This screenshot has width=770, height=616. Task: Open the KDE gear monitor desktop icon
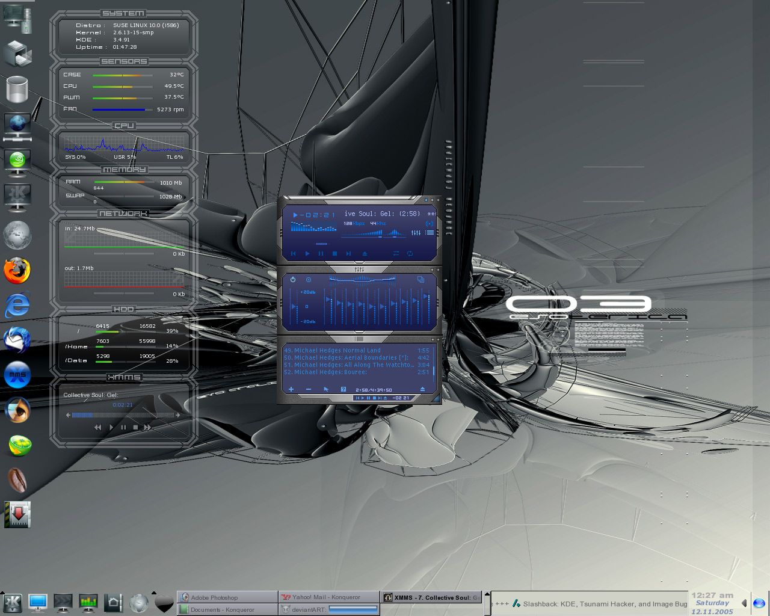pyautogui.click(x=17, y=198)
